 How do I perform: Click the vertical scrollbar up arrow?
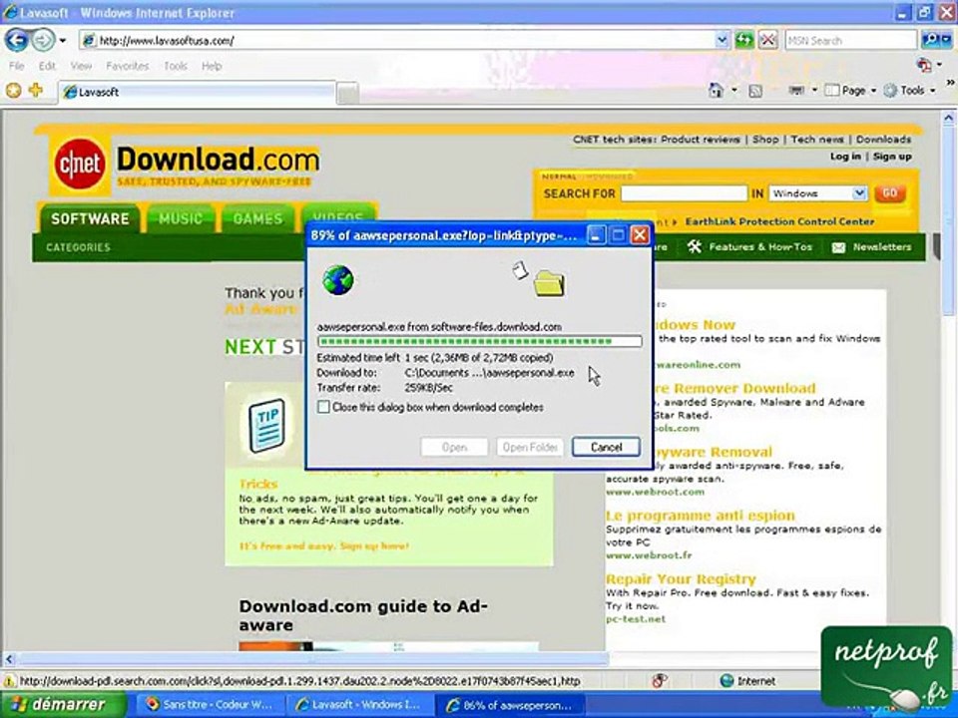pyautogui.click(x=949, y=118)
